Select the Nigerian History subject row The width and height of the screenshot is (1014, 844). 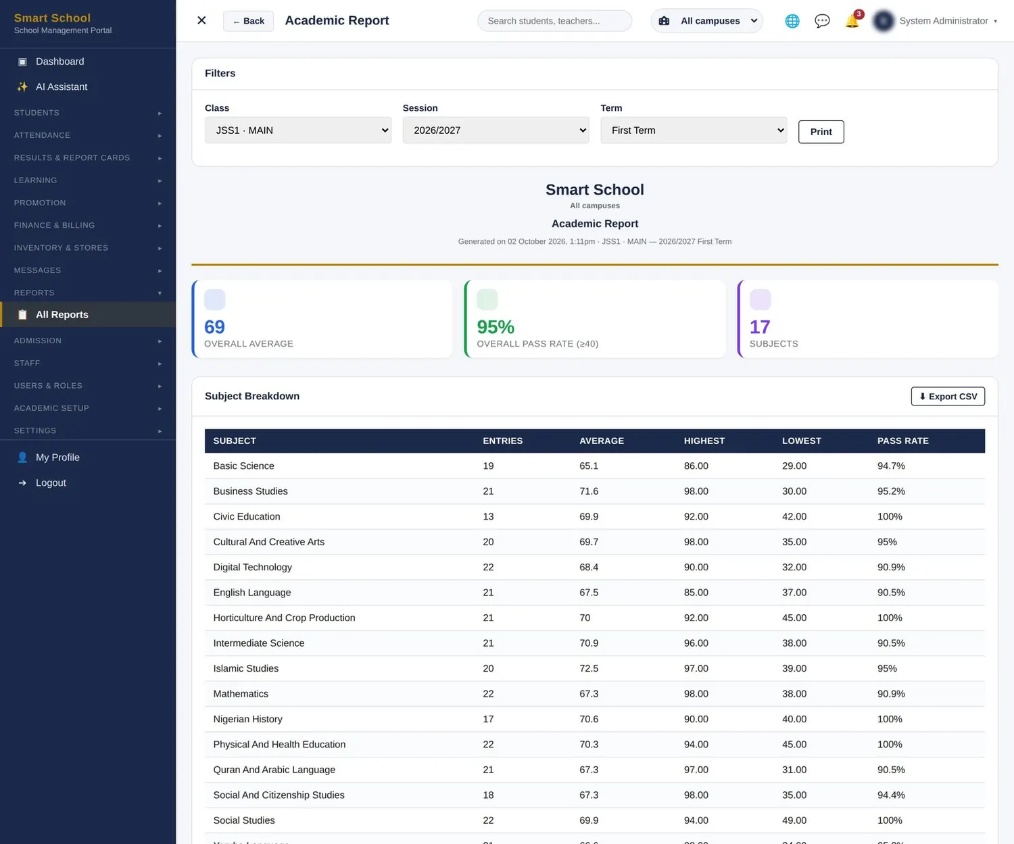point(594,719)
